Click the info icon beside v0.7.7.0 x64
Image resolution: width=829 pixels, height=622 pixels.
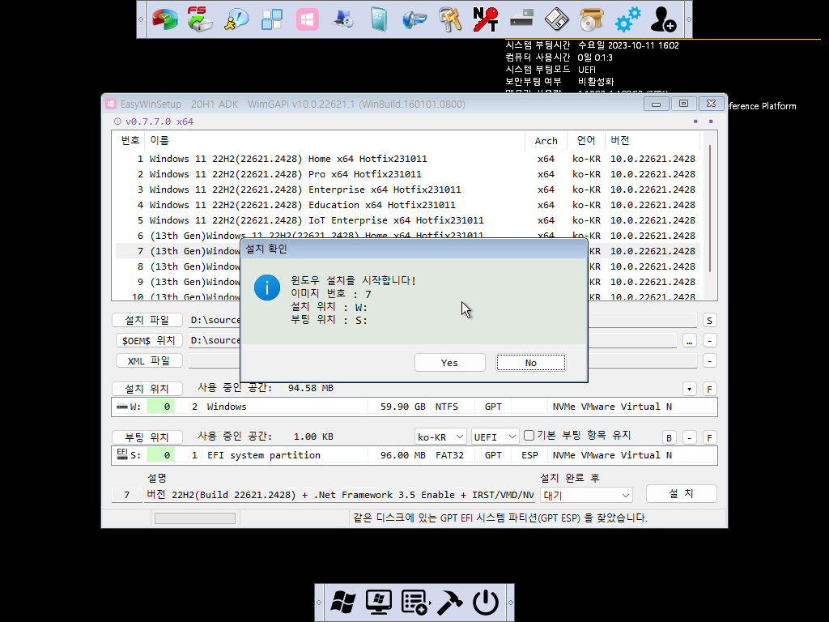coord(117,121)
